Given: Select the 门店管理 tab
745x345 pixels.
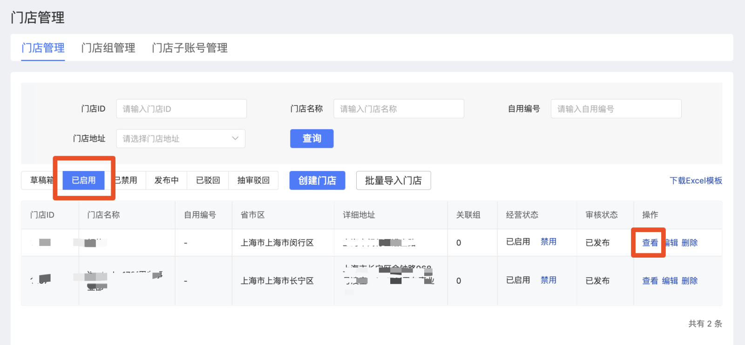Looking at the screenshot, I should click(x=43, y=48).
